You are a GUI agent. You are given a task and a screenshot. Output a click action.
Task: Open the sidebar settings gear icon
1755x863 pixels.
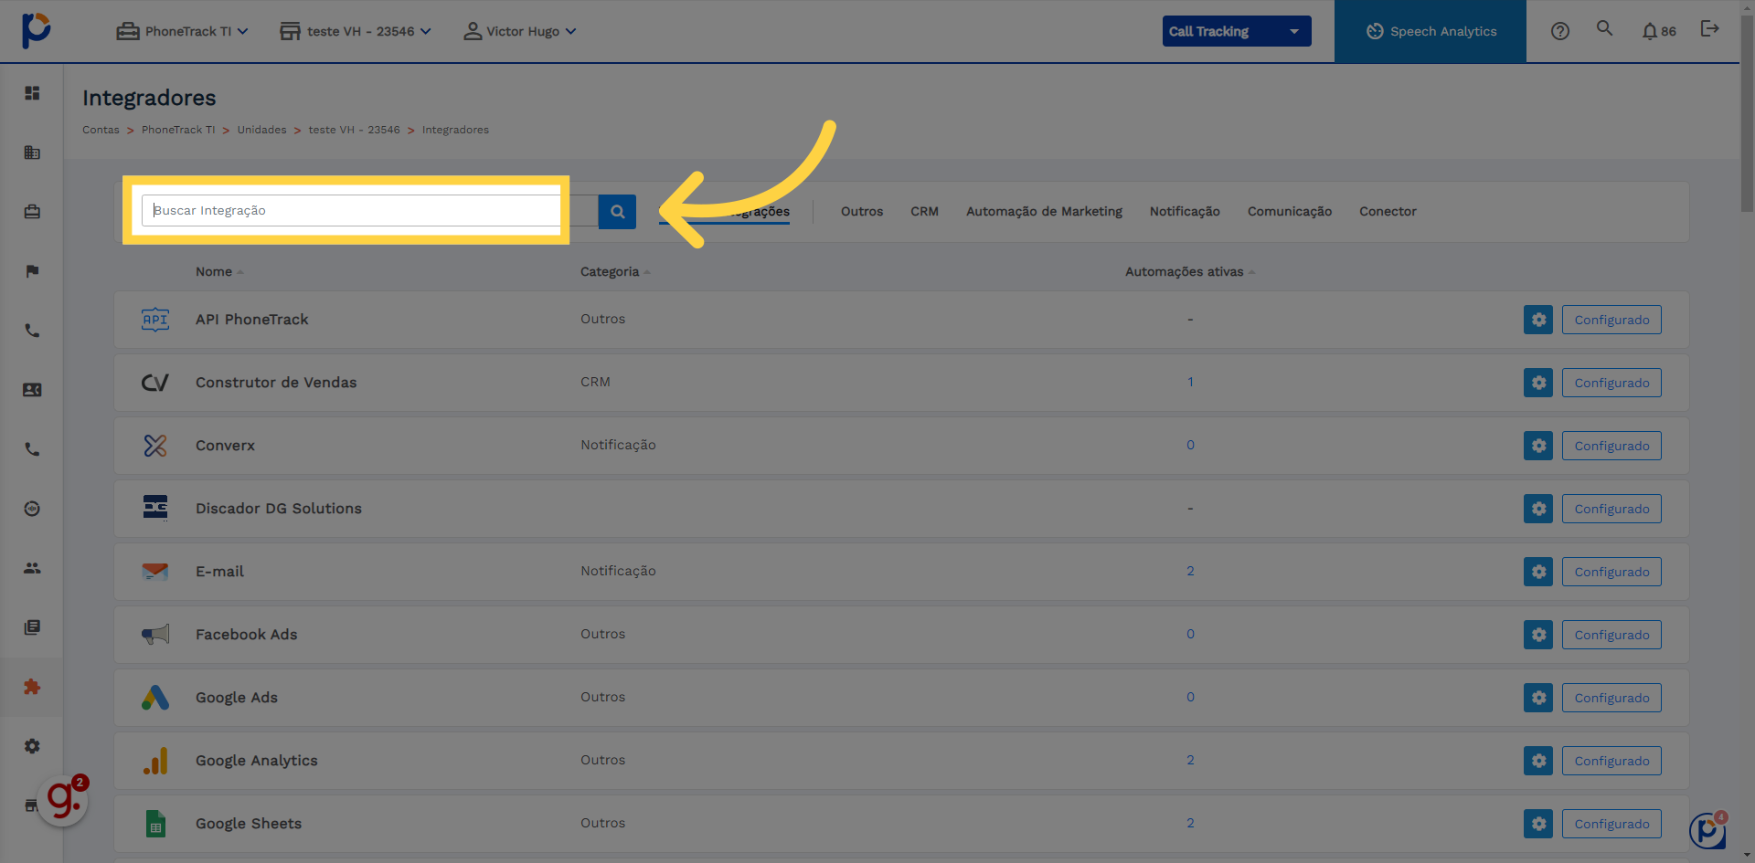pos(32,746)
